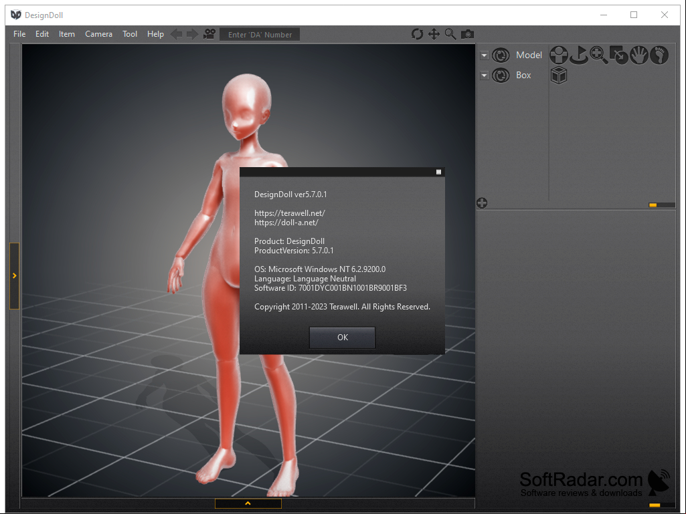
Task: Click the add object plus icon
Action: pyautogui.click(x=482, y=203)
